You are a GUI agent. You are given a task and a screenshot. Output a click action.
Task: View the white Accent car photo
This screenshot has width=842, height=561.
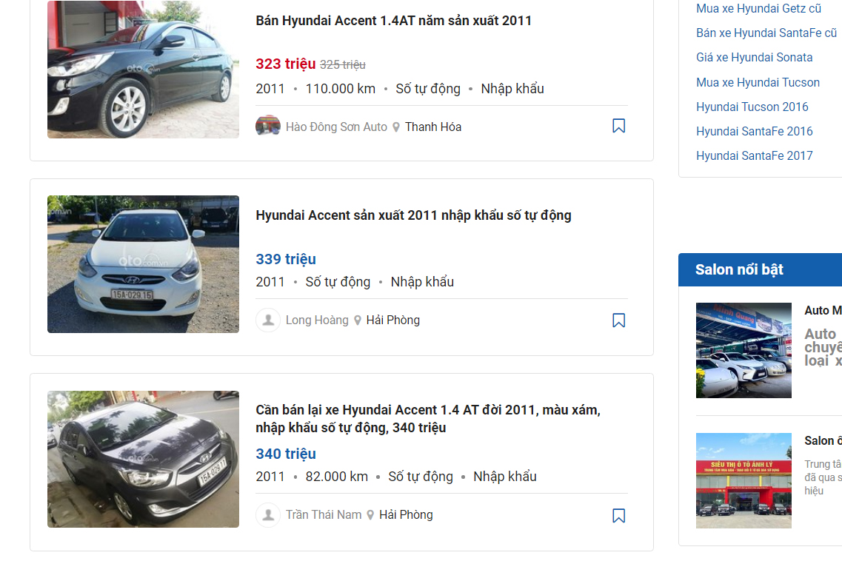(x=143, y=264)
